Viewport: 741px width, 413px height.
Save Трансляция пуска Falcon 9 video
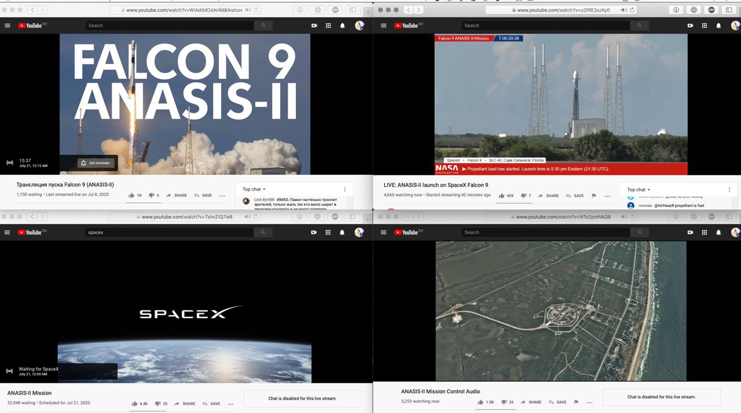tap(203, 195)
